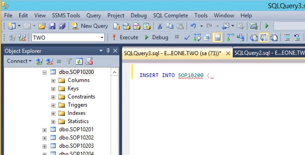305x155 pixels.
Task: Click the Change Connection icon next to the database box
Action: point(22,37)
